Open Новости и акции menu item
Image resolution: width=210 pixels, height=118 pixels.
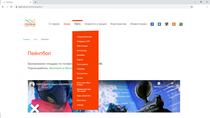tap(95, 24)
